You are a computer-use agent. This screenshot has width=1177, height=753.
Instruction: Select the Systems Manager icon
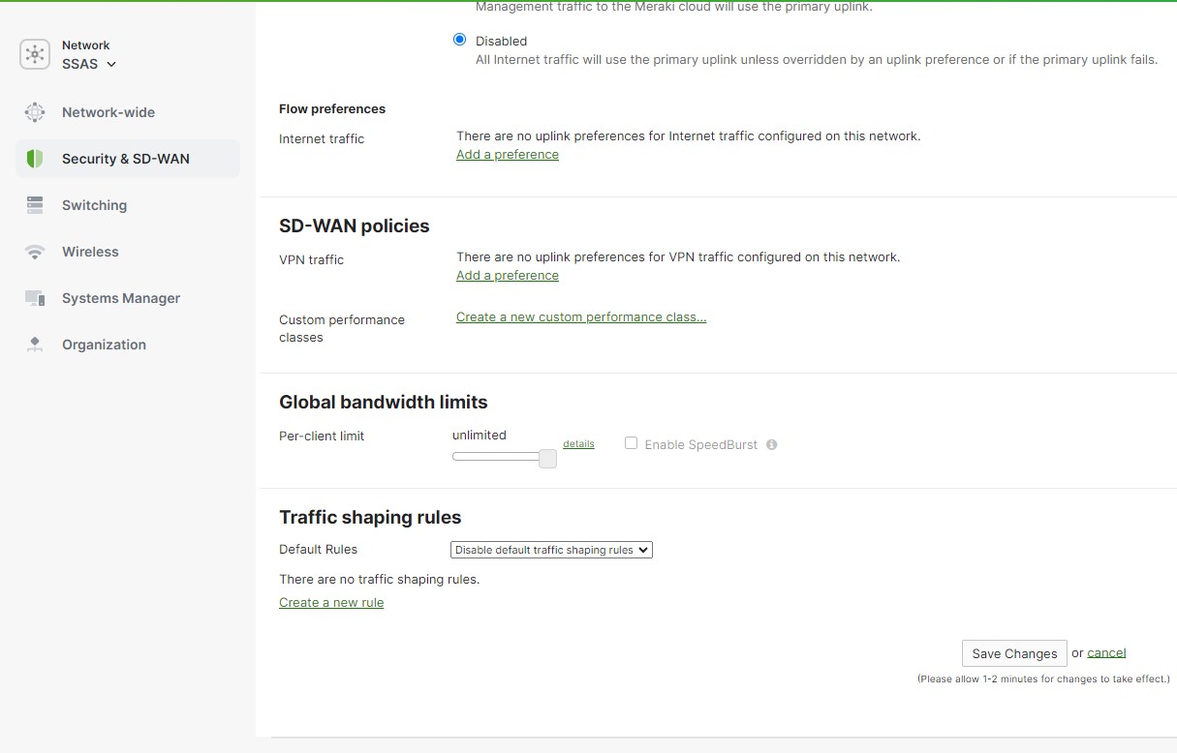click(35, 297)
